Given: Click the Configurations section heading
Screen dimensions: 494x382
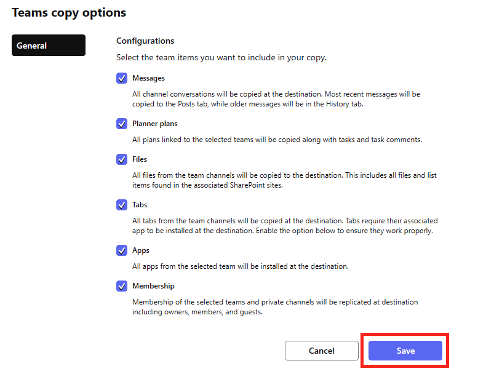Looking at the screenshot, I should (x=145, y=41).
